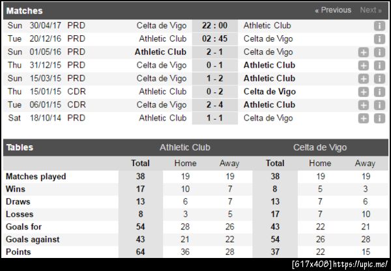Image resolution: width=391 pixels, height=271 pixels.
Task: Expand 15/01/15 match using plus button
Action: (364, 92)
